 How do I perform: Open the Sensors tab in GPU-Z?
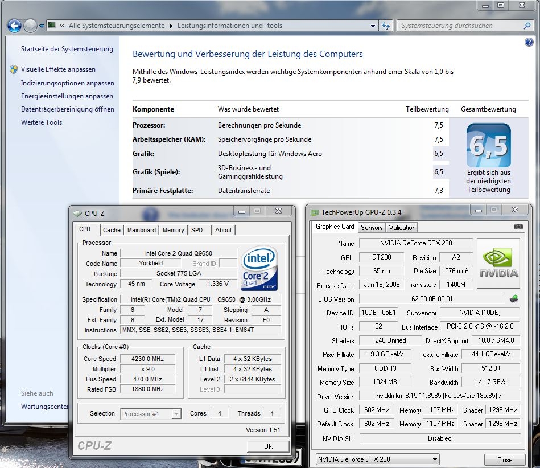[372, 227]
